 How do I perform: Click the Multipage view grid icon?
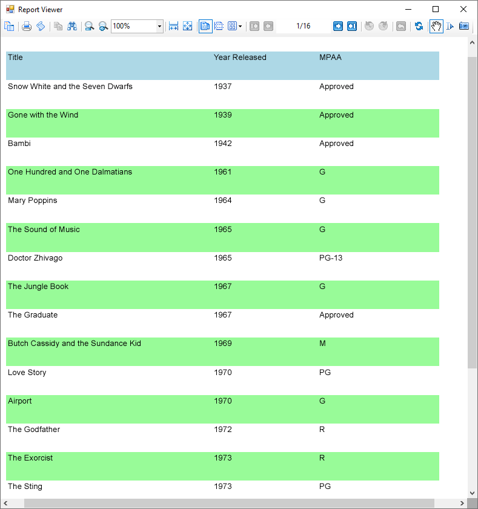(x=232, y=26)
